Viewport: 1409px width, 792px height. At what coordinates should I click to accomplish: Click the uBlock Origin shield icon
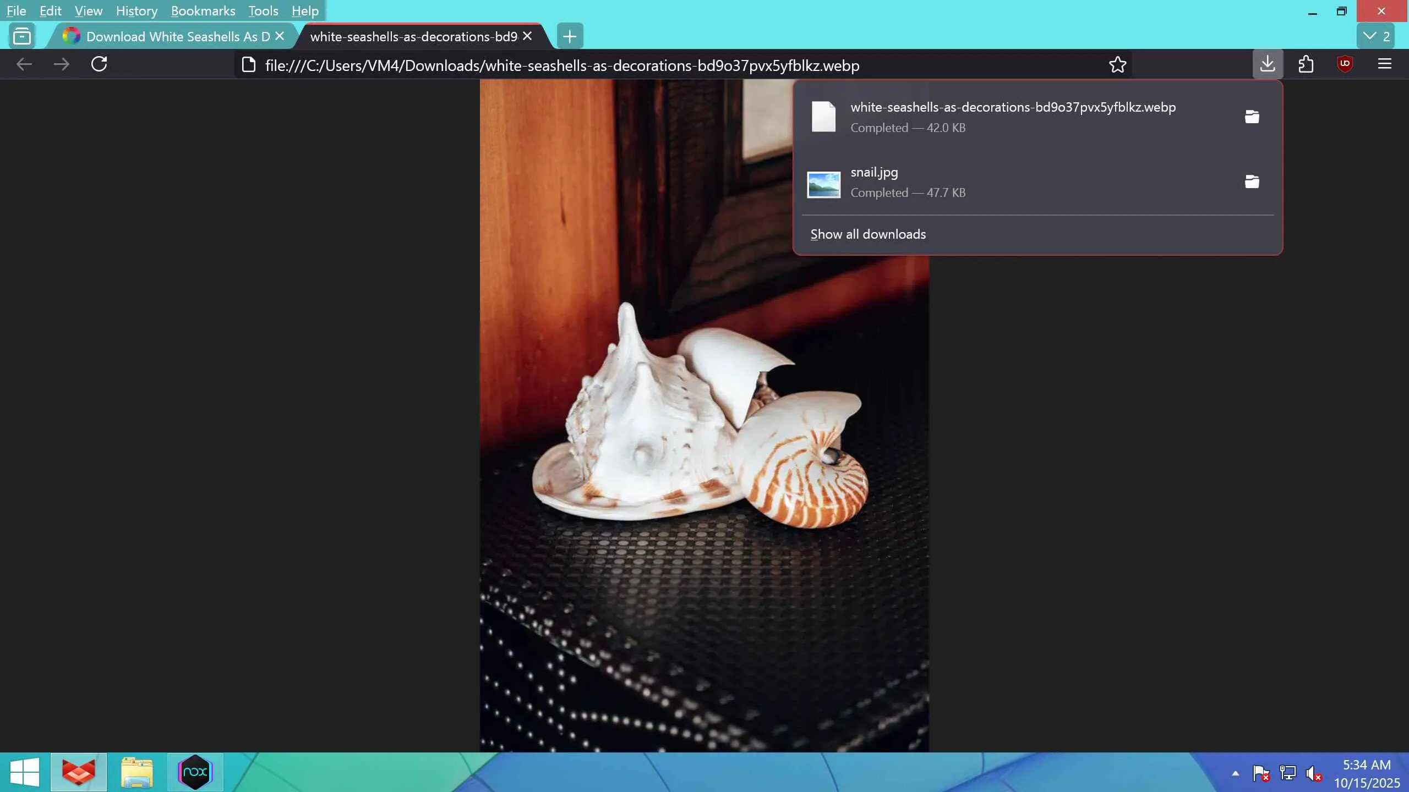tap(1345, 64)
